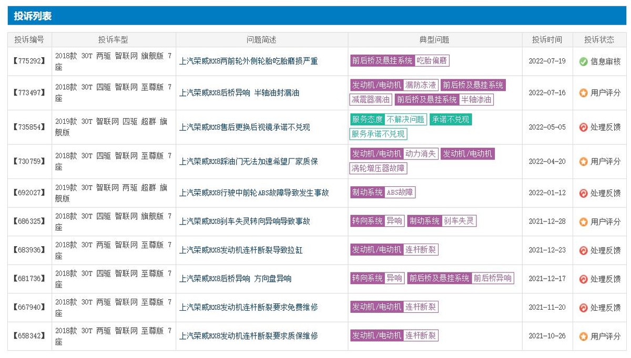Click 转向系统 异响 tag in row 686325
631x358 pixels.
coord(378,222)
